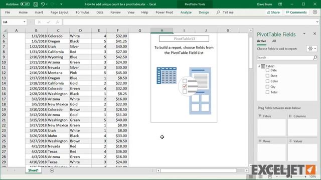Switch to Page Break Preview status icon
Screen dimensions: 321x180
(x=270, y=176)
